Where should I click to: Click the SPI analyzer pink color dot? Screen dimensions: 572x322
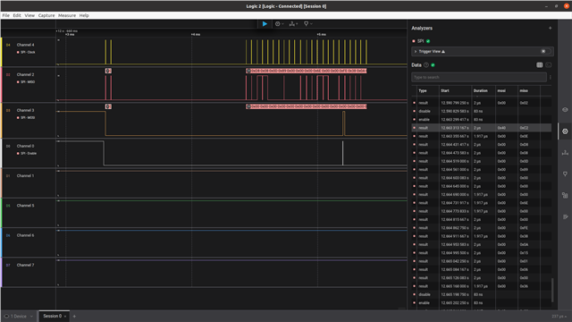414,41
